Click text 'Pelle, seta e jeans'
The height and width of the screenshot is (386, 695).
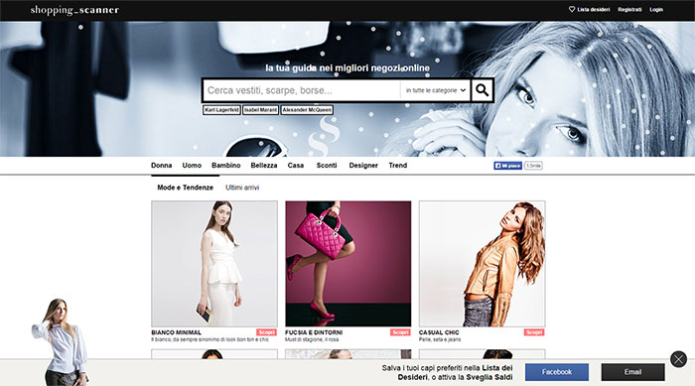tap(440, 339)
